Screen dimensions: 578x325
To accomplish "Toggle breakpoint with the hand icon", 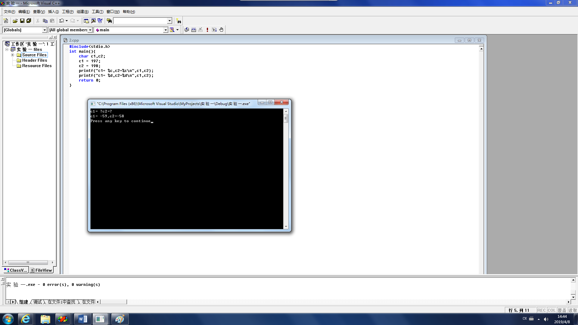I will tap(221, 30).
